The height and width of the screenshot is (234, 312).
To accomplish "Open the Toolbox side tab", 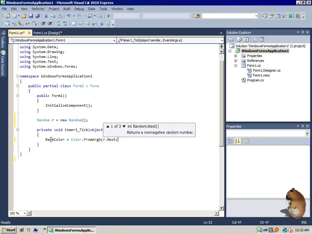I will (3, 39).
